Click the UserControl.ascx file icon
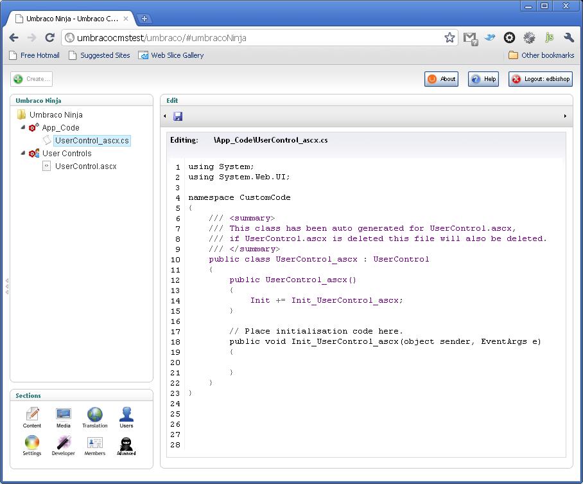The width and height of the screenshot is (583, 484). point(46,166)
